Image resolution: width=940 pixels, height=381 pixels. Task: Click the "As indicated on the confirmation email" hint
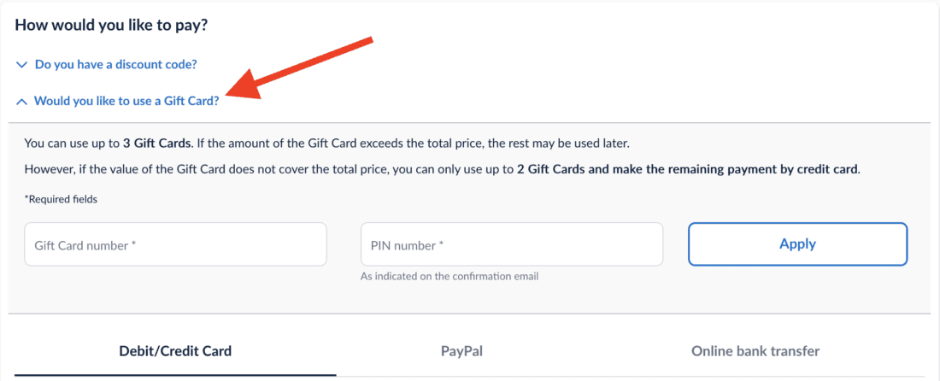pos(449,276)
